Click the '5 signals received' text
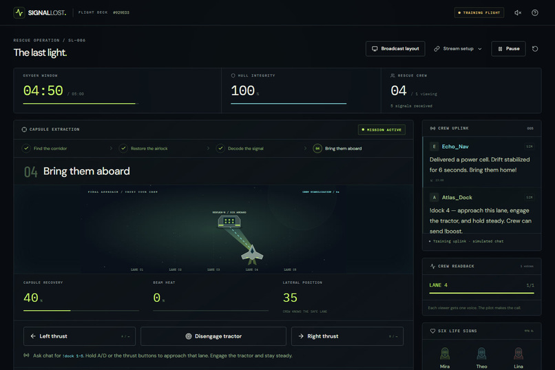The image size is (555, 370). (411, 106)
